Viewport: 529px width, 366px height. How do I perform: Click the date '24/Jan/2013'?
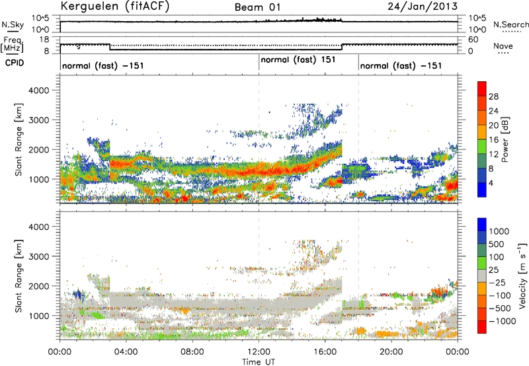pyautogui.click(x=423, y=7)
